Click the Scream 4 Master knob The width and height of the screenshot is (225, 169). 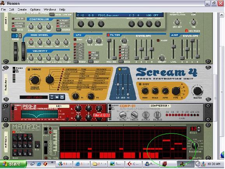[198, 91]
